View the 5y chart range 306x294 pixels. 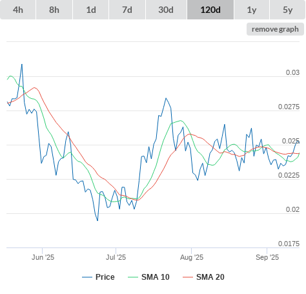click(x=288, y=10)
